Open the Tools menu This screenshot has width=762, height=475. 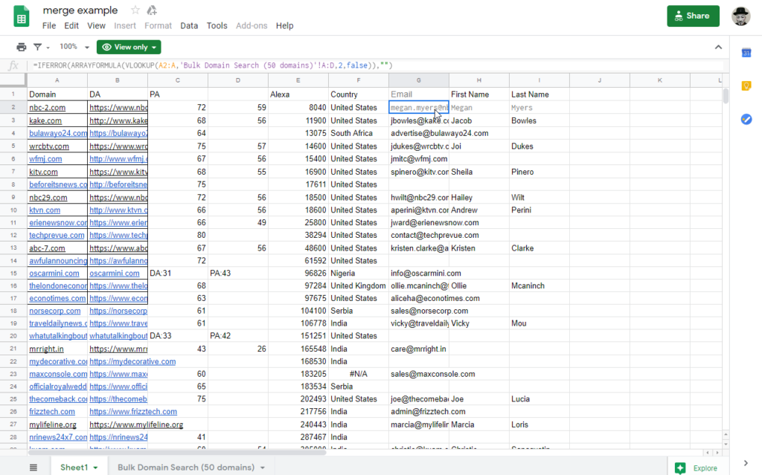[x=217, y=25]
